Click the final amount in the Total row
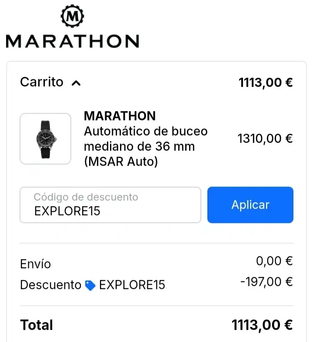 coord(262,325)
